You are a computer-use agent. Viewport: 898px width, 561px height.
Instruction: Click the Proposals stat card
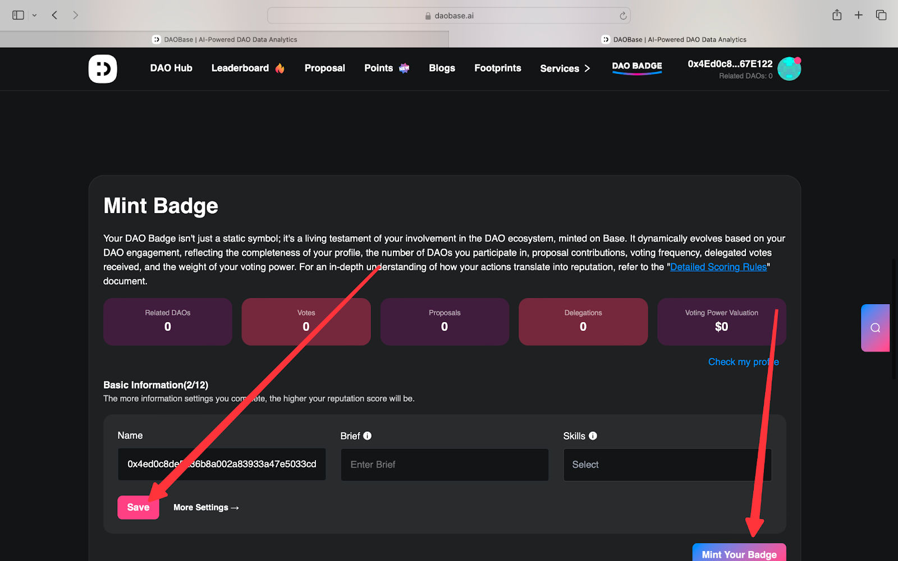[445, 321]
